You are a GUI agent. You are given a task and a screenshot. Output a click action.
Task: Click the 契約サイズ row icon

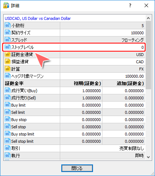(x=8, y=33)
